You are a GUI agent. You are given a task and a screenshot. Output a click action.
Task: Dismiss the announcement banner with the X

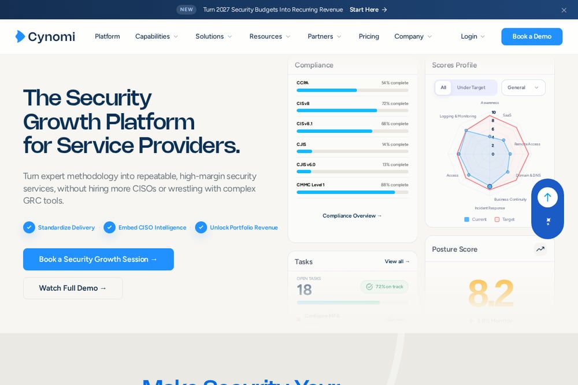[564, 10]
